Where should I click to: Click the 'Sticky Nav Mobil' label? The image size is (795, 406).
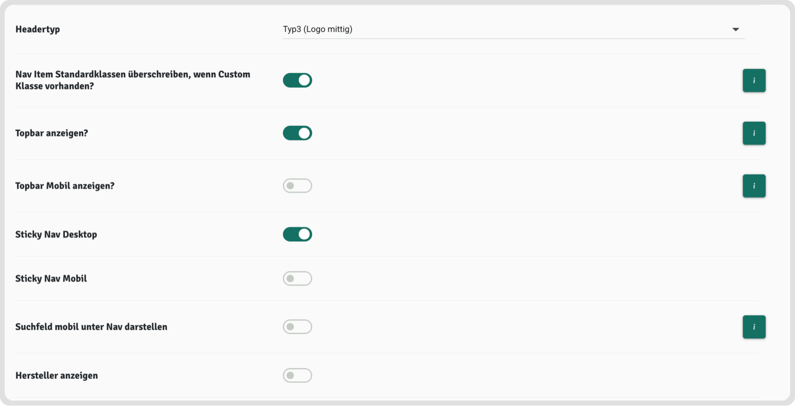coord(51,279)
